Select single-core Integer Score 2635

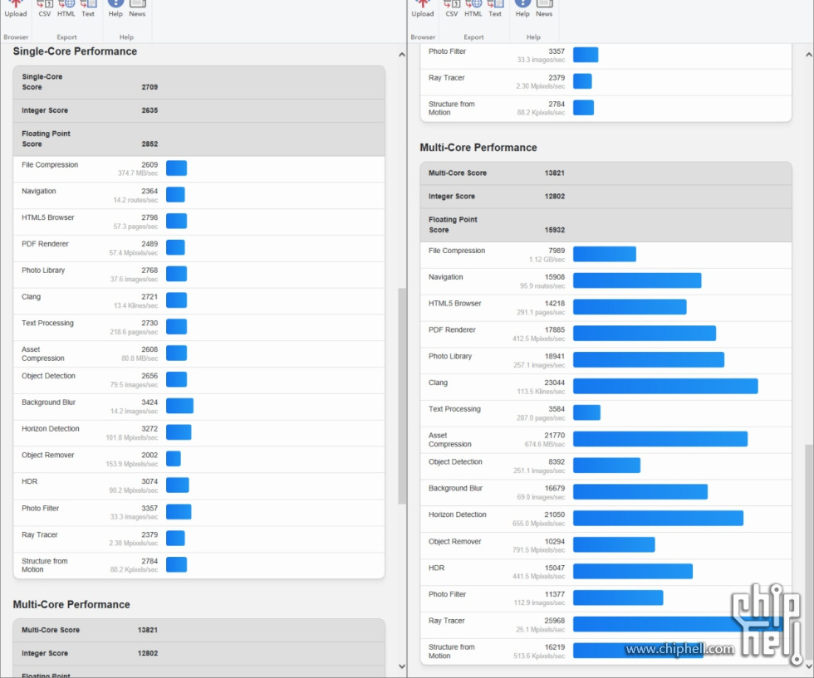coord(150,110)
